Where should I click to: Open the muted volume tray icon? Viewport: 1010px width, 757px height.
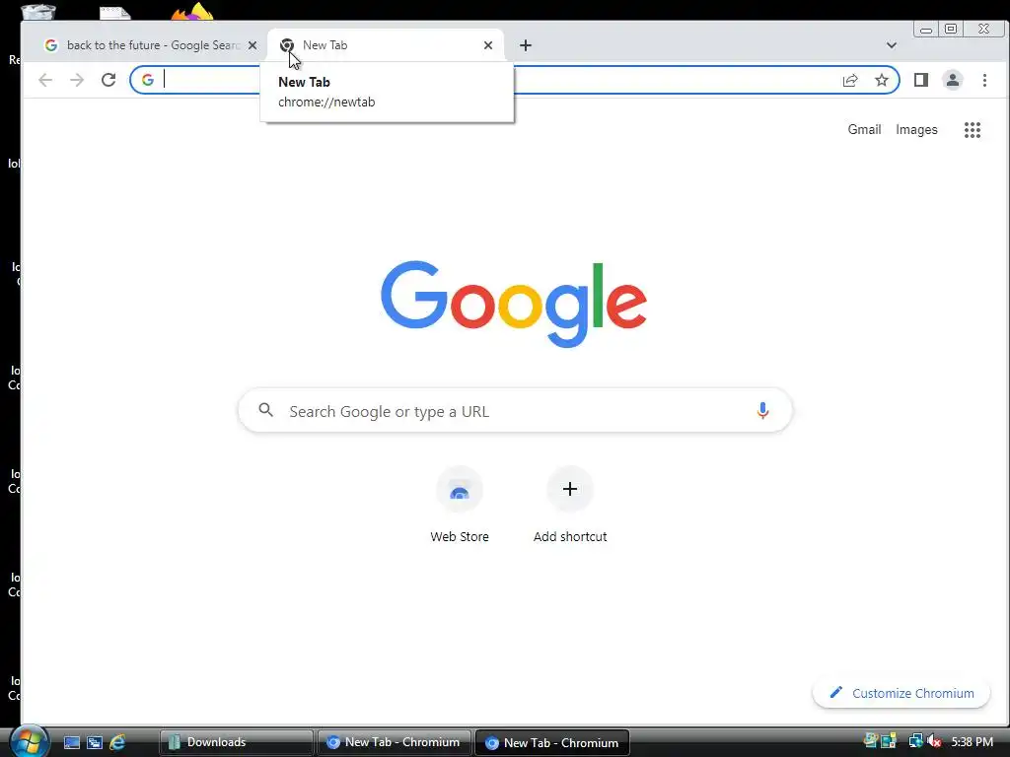click(934, 741)
